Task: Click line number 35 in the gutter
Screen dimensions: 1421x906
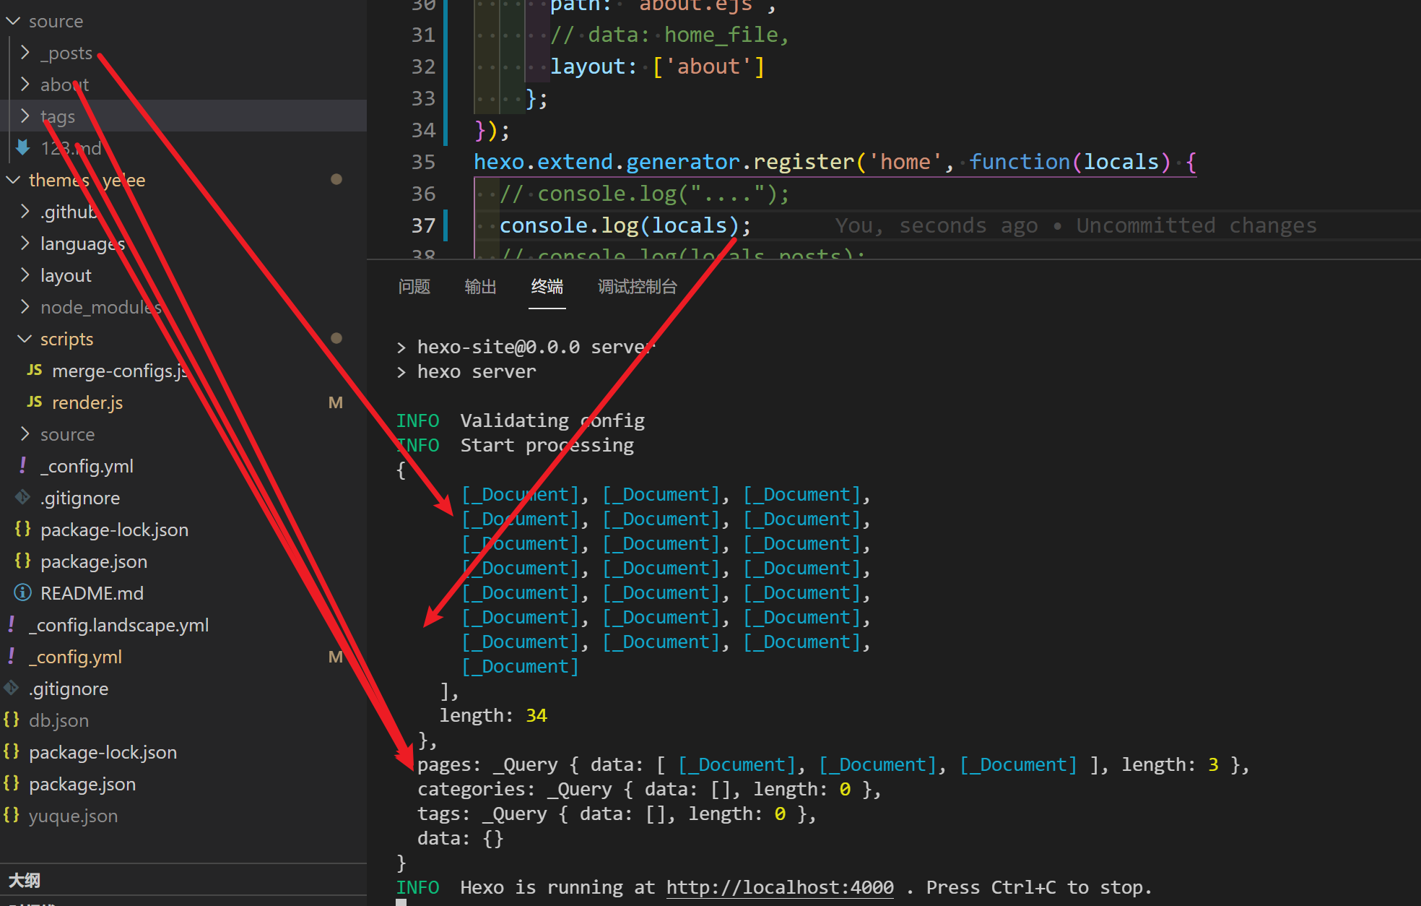Action: pos(424,162)
